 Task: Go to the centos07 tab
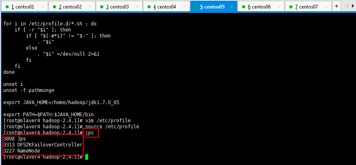[x=306, y=7]
